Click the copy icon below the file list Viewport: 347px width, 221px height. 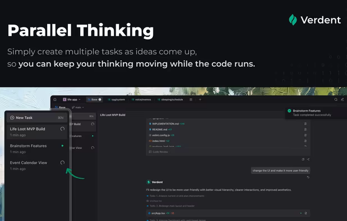(x=303, y=159)
